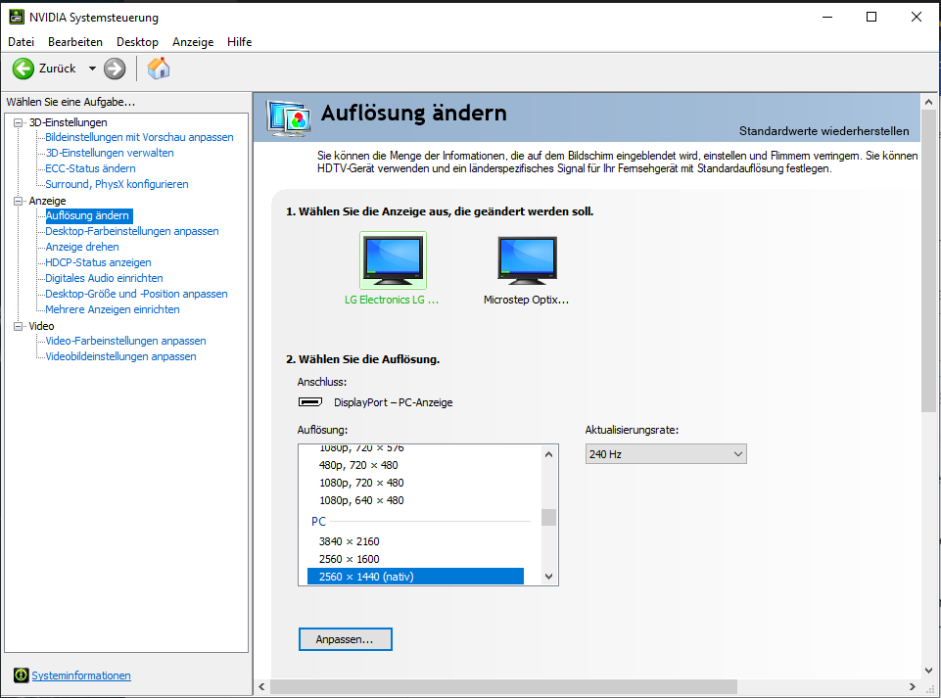Click main panel vertical scroll-down arrow

click(x=928, y=671)
